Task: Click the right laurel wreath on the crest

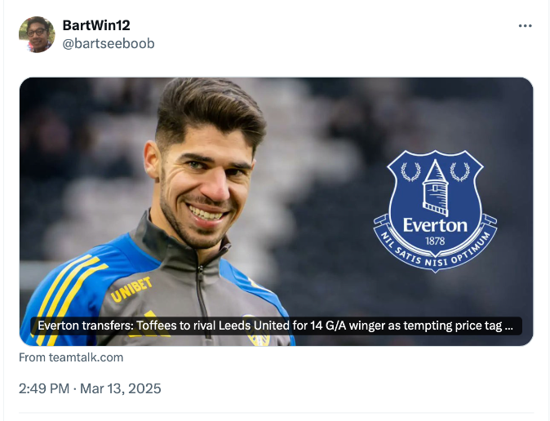Action: 461,173
